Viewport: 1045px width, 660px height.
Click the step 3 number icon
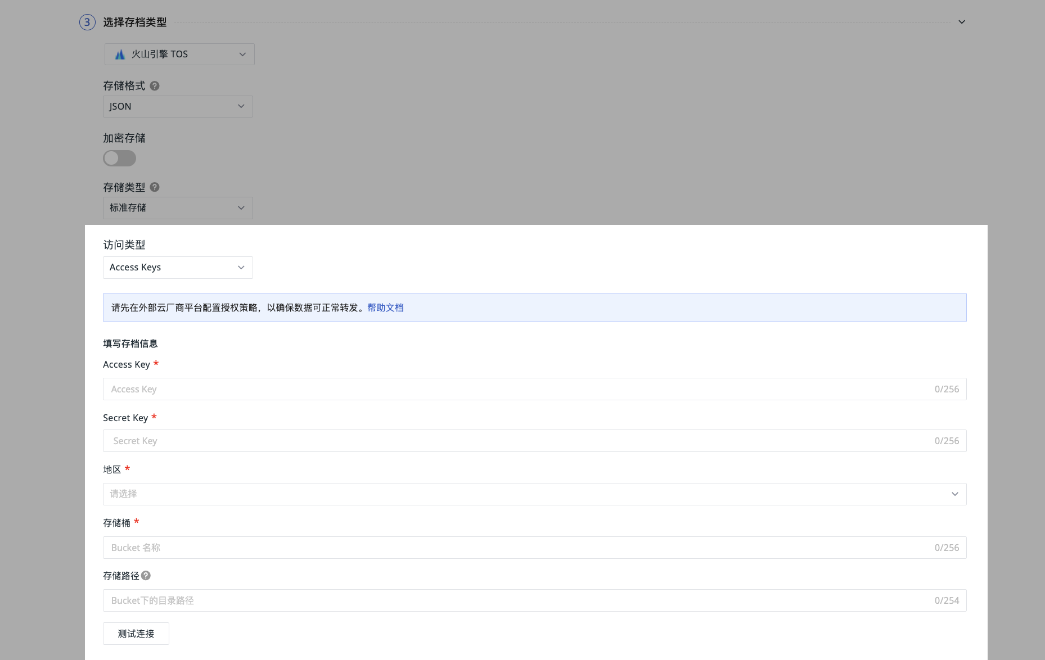pos(87,22)
